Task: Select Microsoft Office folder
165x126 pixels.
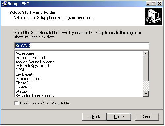Action: coord(28,79)
